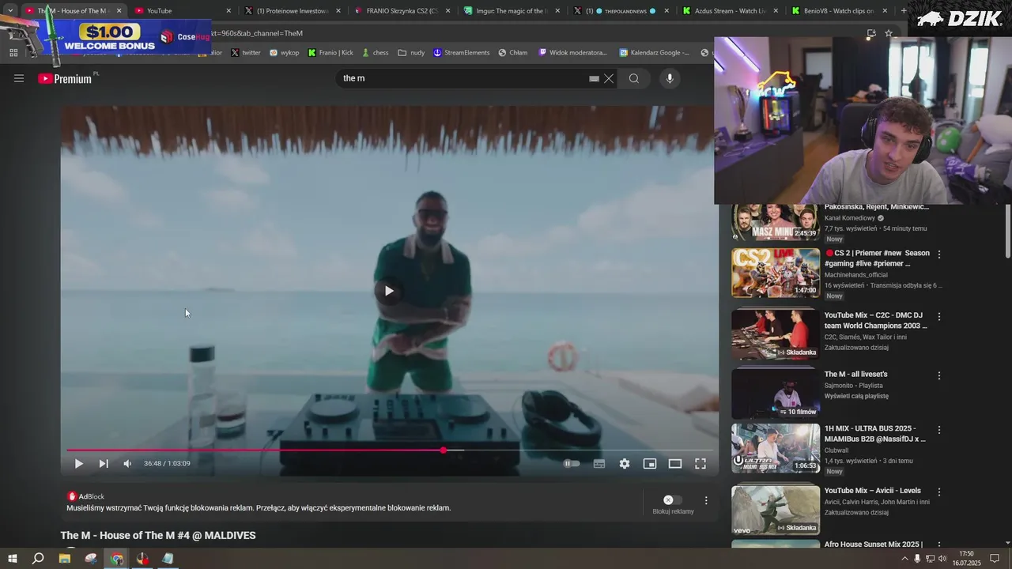This screenshot has height=569, width=1012.
Task: Start voice search with the microphone
Action: [x=670, y=78]
